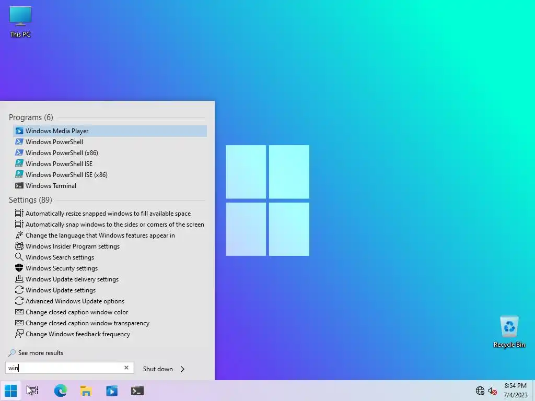The width and height of the screenshot is (535, 401).
Task: Click the Windows Terminal result icon
Action: point(19,185)
